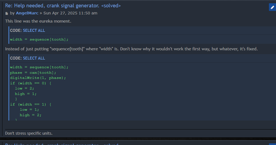This screenshot has width=276, height=145.
Task: Click the "eureka moment" sentence
Action: pyautogui.click(x=38, y=21)
